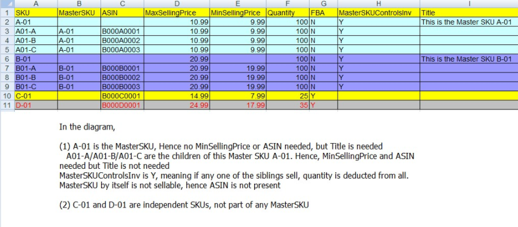Click the ASIN cell B000B0003

pyautogui.click(x=122, y=87)
